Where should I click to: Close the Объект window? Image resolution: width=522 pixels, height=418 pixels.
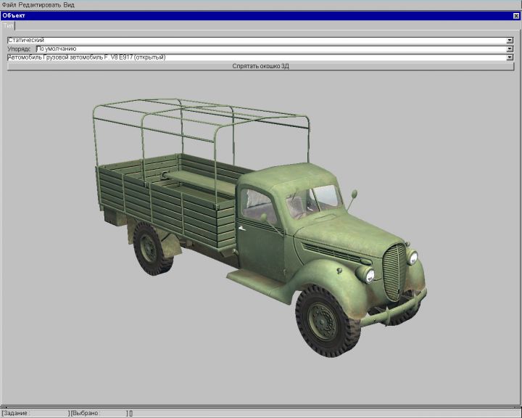(x=515, y=15)
